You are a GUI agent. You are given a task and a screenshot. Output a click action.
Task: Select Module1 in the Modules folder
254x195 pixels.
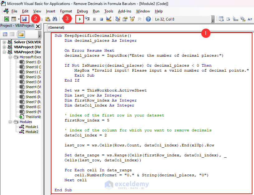(29, 127)
